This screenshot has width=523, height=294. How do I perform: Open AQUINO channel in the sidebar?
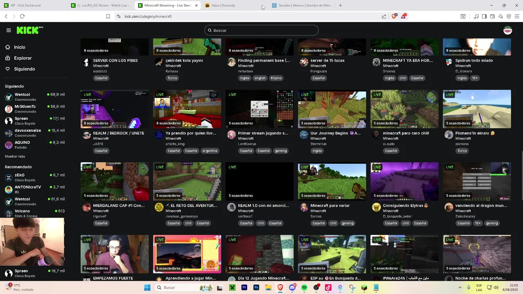(35, 145)
